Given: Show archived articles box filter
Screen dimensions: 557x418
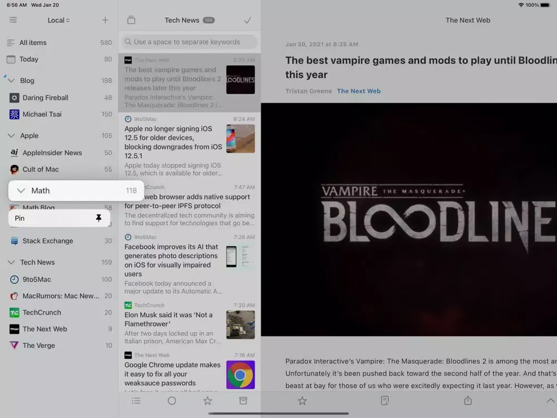Looking at the screenshot, I should pyautogui.click(x=243, y=401).
